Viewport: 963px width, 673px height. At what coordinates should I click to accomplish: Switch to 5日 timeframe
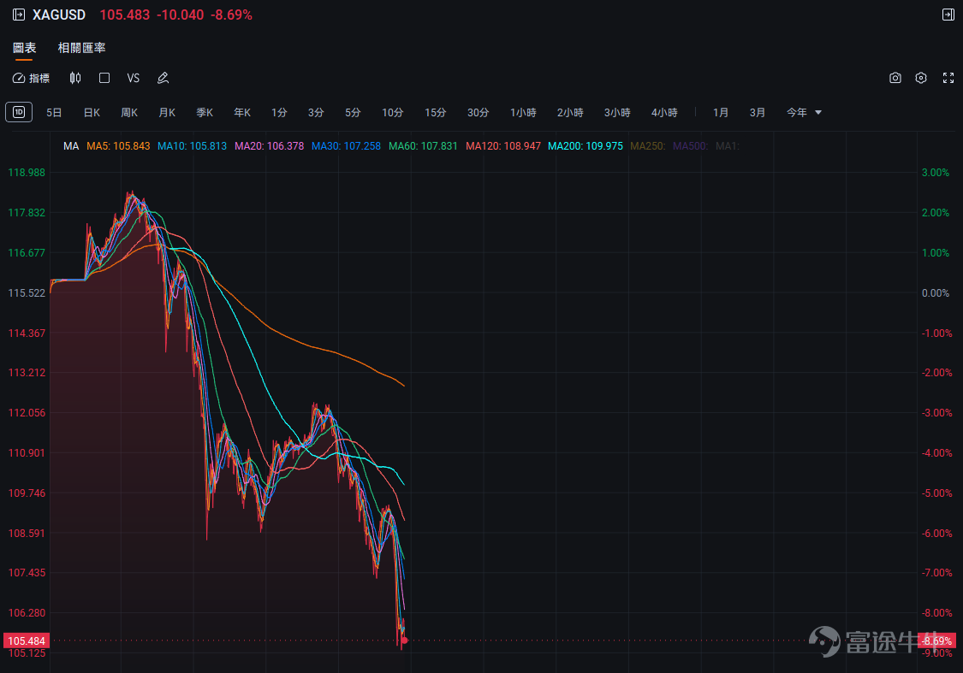click(x=54, y=112)
